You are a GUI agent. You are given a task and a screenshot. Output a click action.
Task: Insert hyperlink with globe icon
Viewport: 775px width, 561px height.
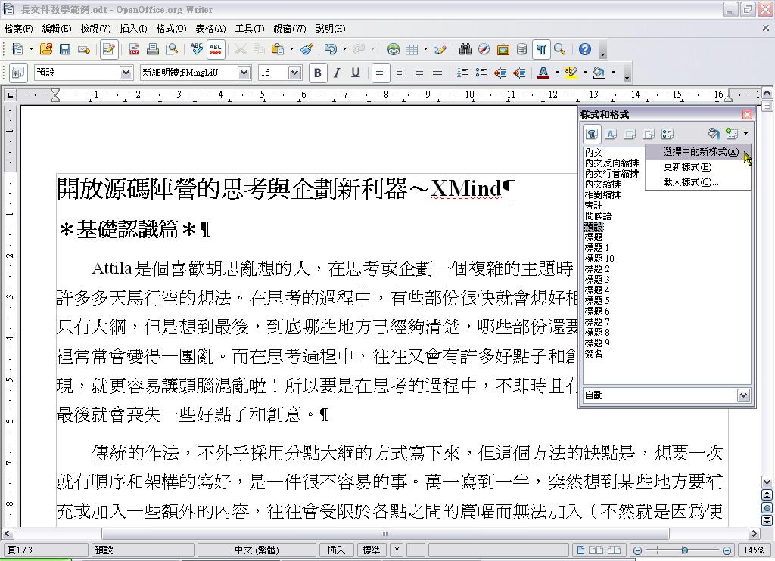click(x=394, y=49)
